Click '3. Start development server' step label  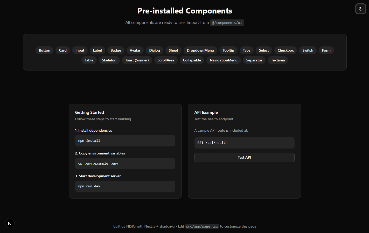click(98, 176)
